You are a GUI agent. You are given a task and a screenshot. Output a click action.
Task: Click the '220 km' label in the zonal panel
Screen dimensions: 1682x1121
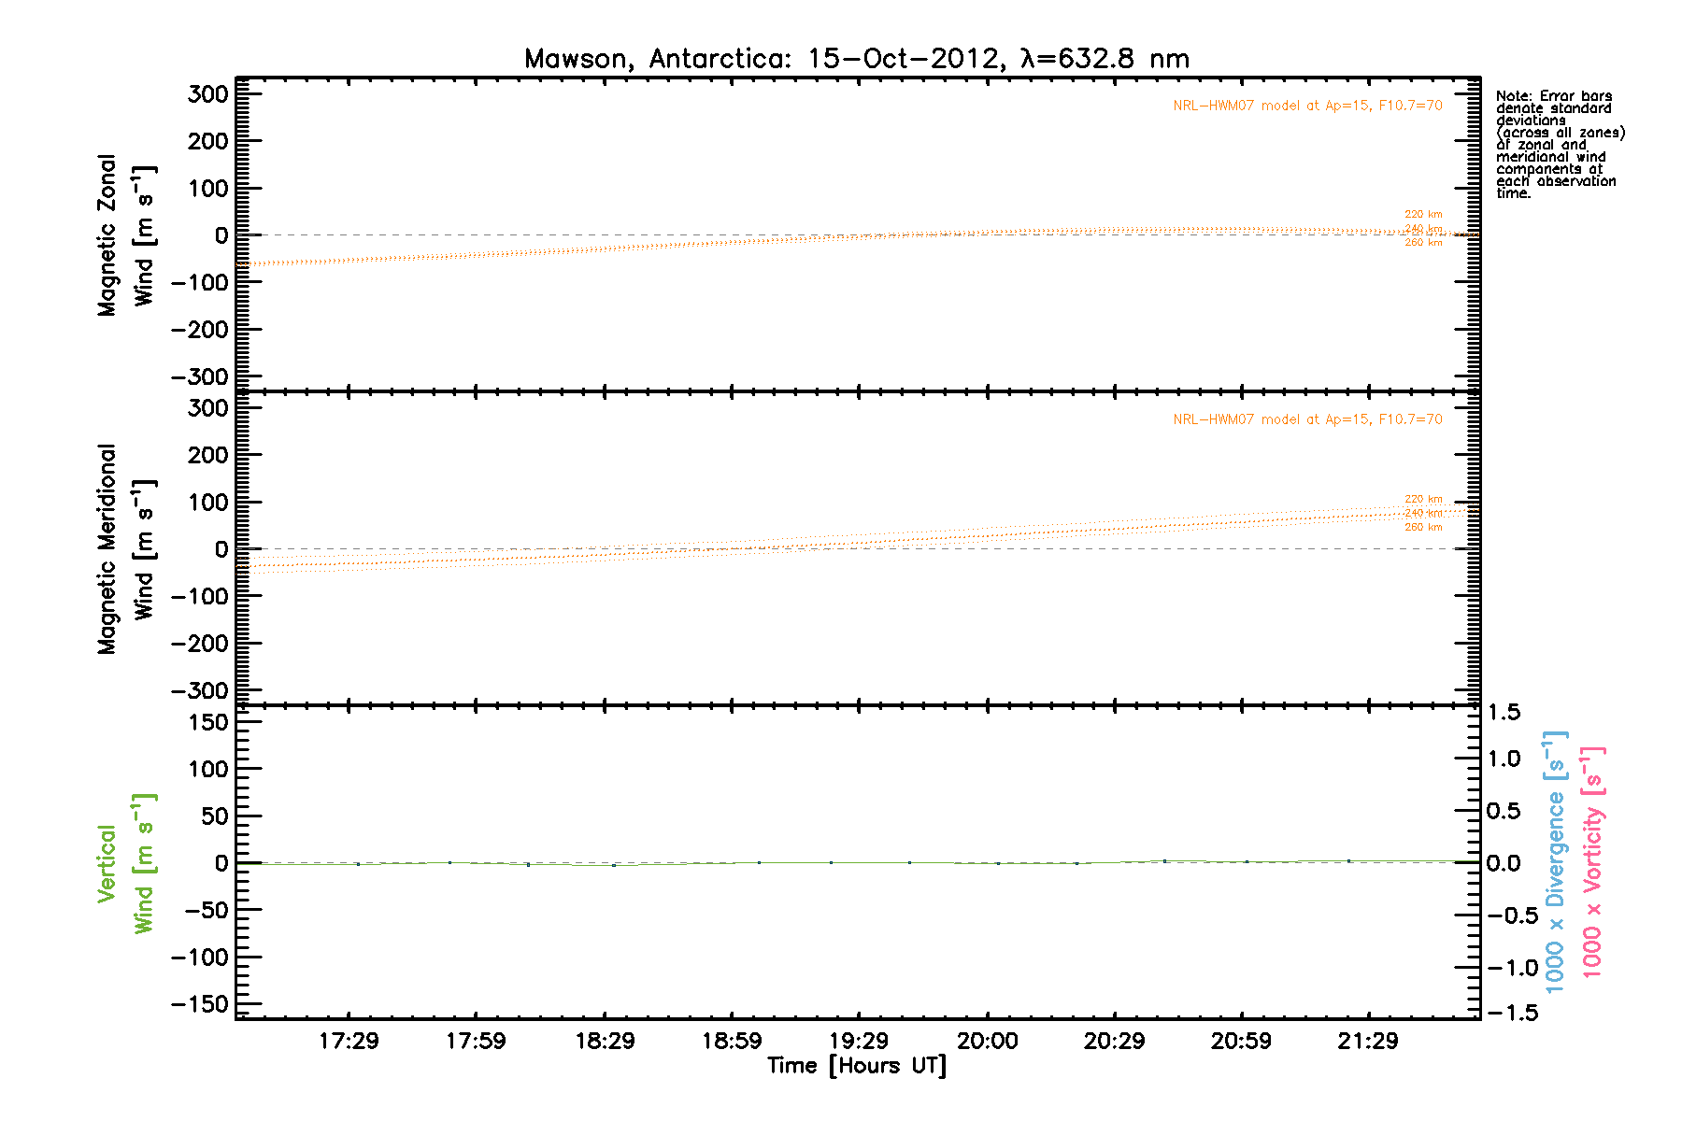click(x=1423, y=215)
